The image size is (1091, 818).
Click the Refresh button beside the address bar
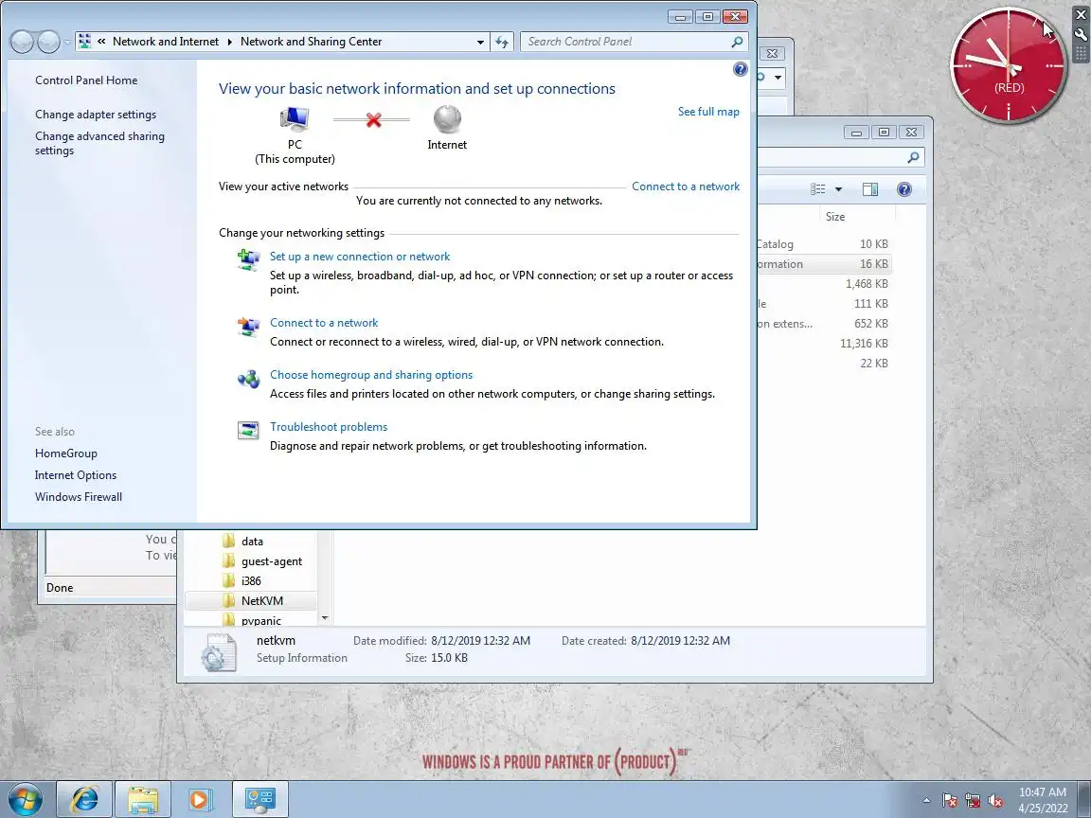(x=502, y=42)
